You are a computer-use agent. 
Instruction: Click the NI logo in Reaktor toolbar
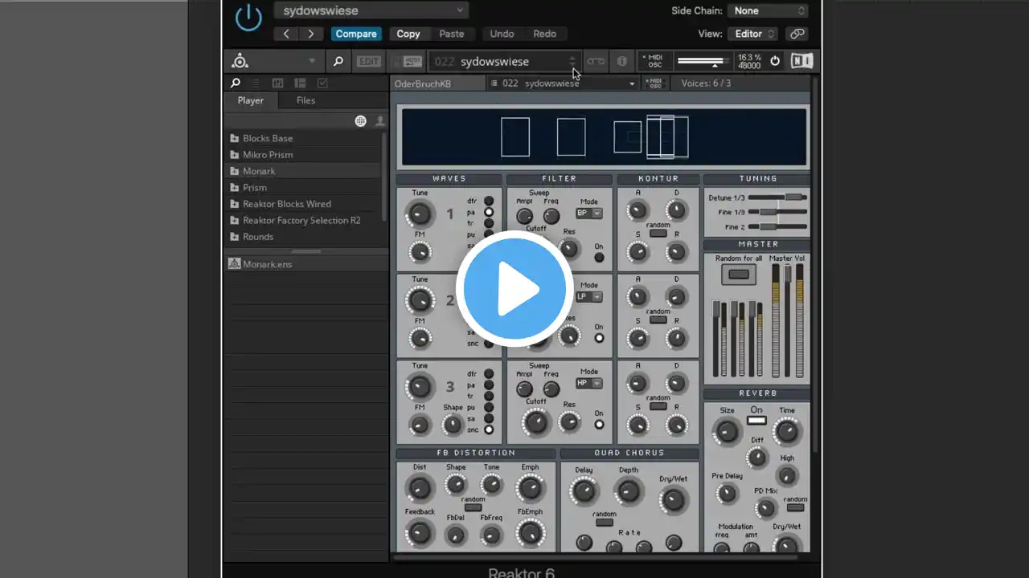click(x=801, y=61)
